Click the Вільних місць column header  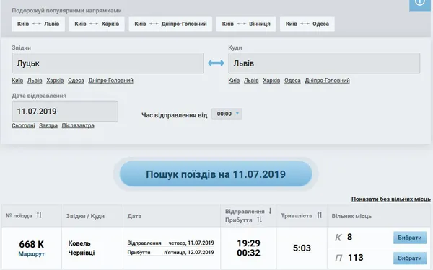[x=351, y=216]
